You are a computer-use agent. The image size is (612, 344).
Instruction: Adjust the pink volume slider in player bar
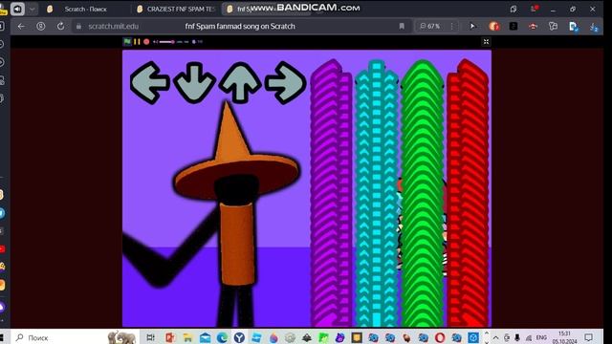(167, 42)
